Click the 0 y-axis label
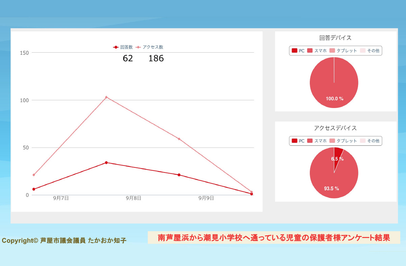Viewport: 406px width, 266px height. tap(27, 195)
